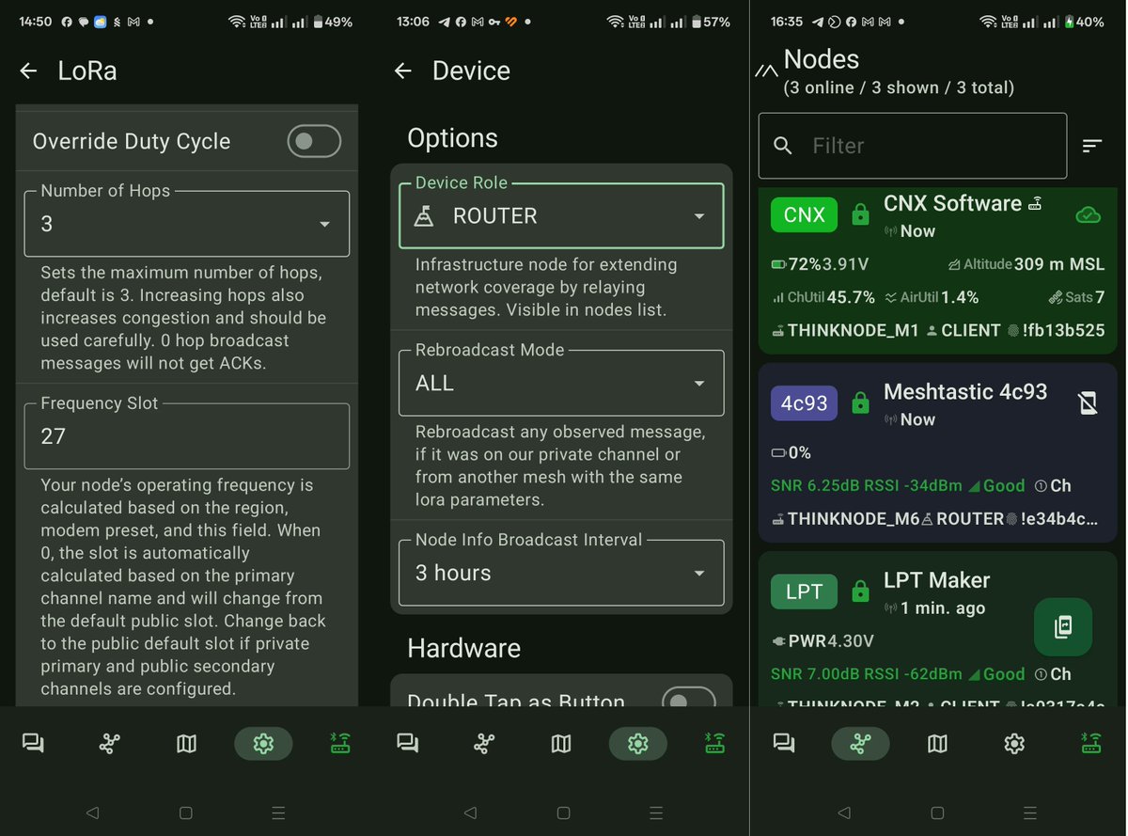Tap connection status icon in Device screen
Viewport: 1128px width, 836px height.
(x=714, y=744)
